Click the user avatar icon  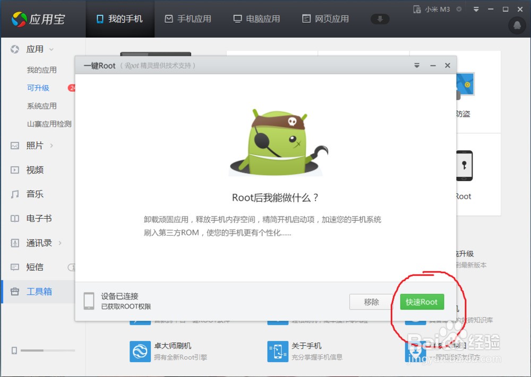click(517, 25)
